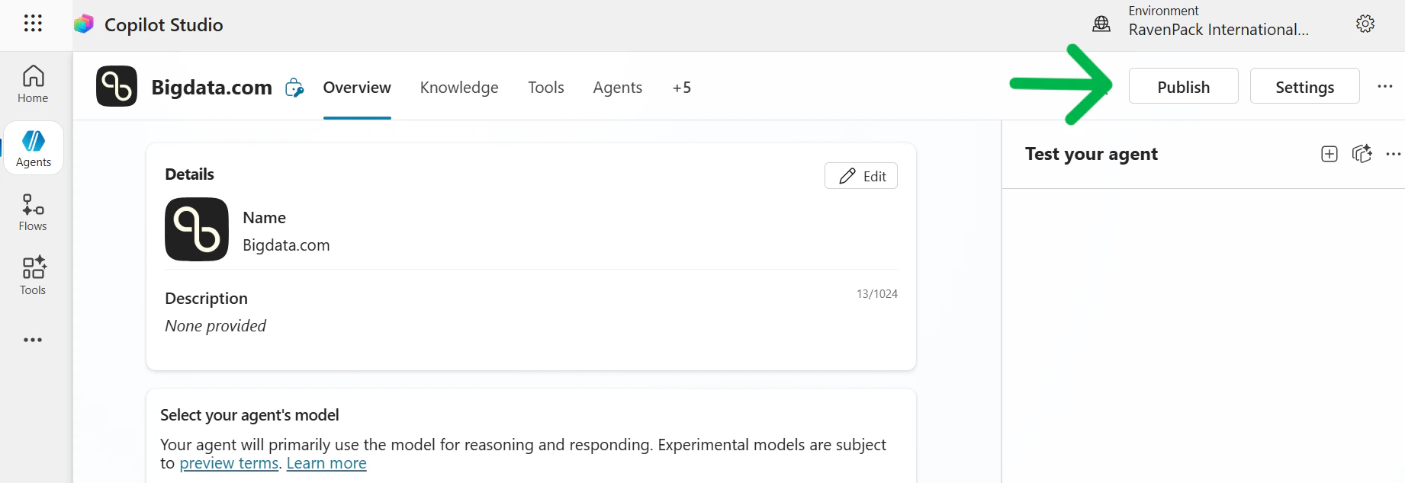The image size is (1405, 483).
Task: Start a new test conversation plus icon
Action: pyautogui.click(x=1329, y=154)
